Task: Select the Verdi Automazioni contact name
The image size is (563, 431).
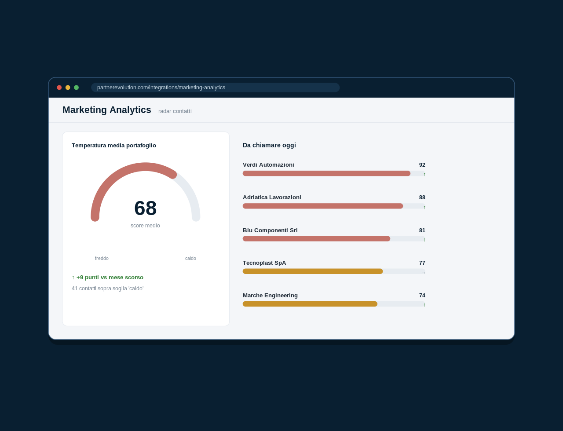Action: tap(268, 165)
